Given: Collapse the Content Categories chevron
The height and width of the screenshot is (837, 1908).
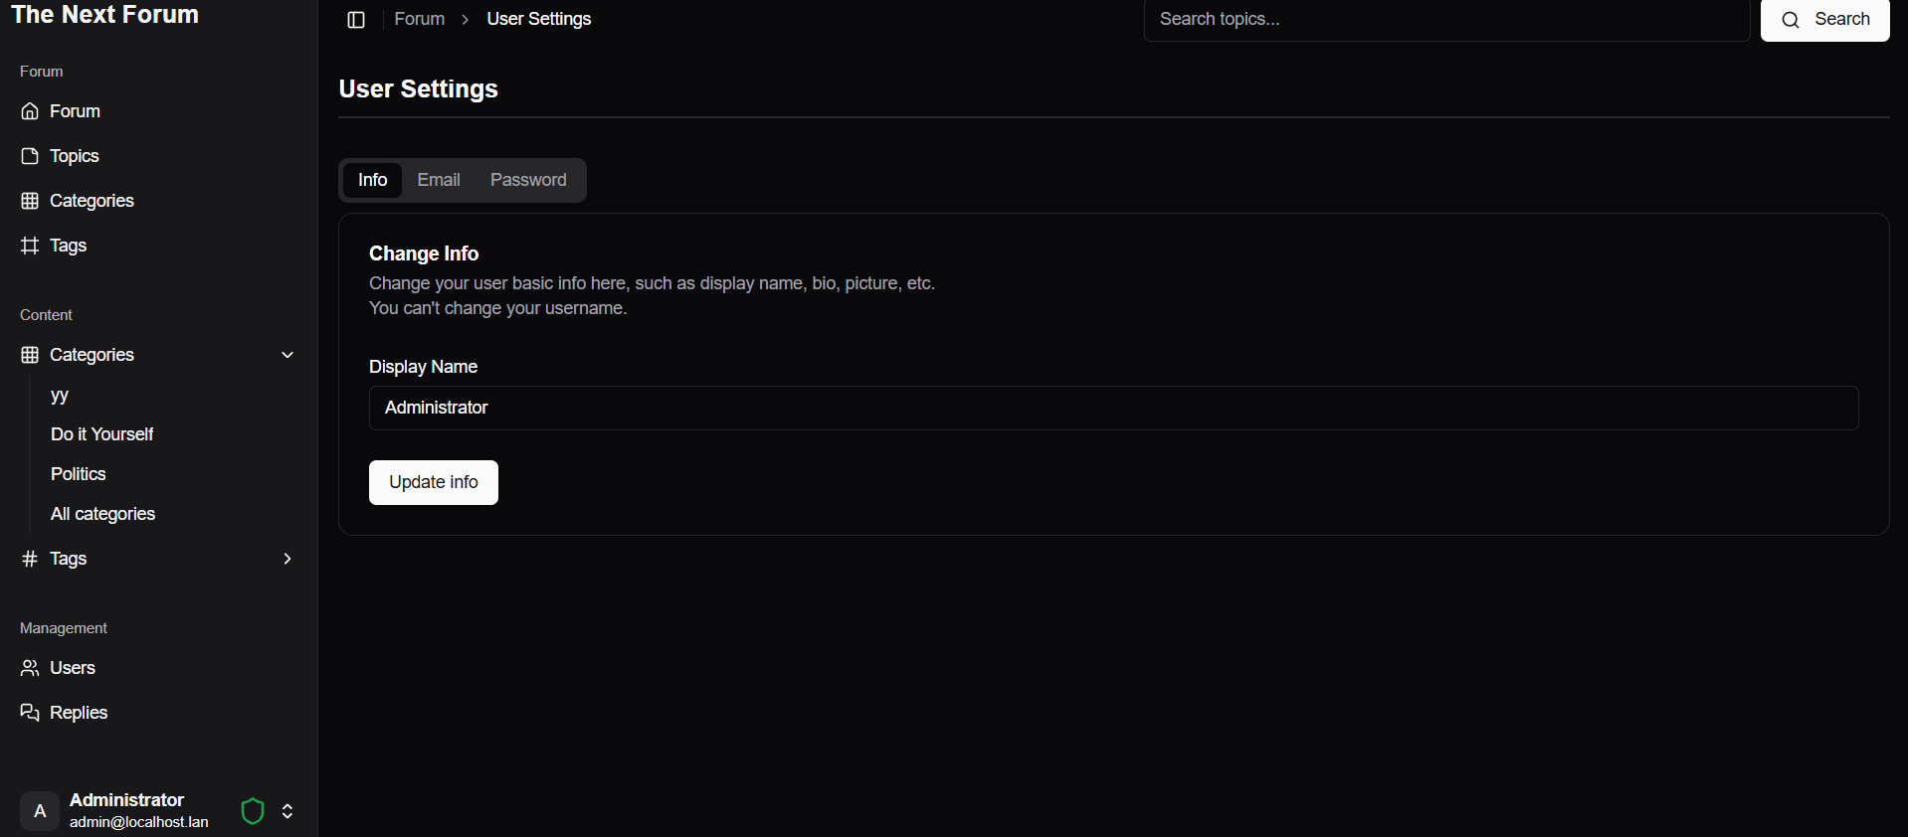Looking at the screenshot, I should click(287, 355).
